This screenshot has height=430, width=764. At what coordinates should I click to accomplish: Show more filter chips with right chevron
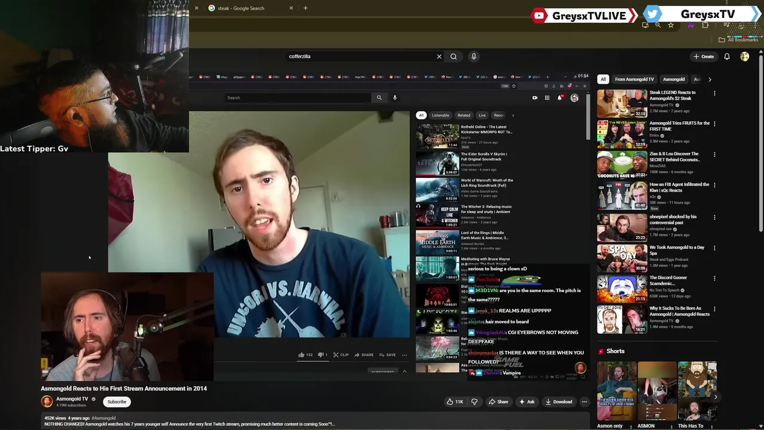click(x=710, y=79)
